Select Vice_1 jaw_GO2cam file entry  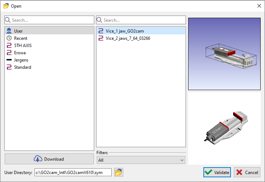point(125,31)
